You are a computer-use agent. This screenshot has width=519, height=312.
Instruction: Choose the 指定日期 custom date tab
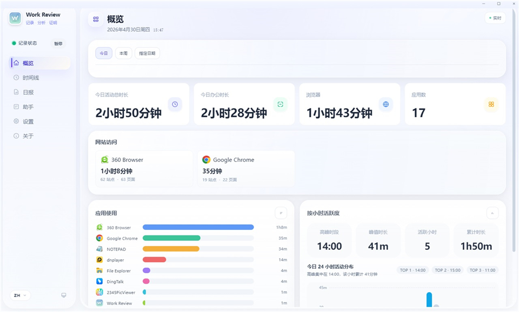point(147,53)
